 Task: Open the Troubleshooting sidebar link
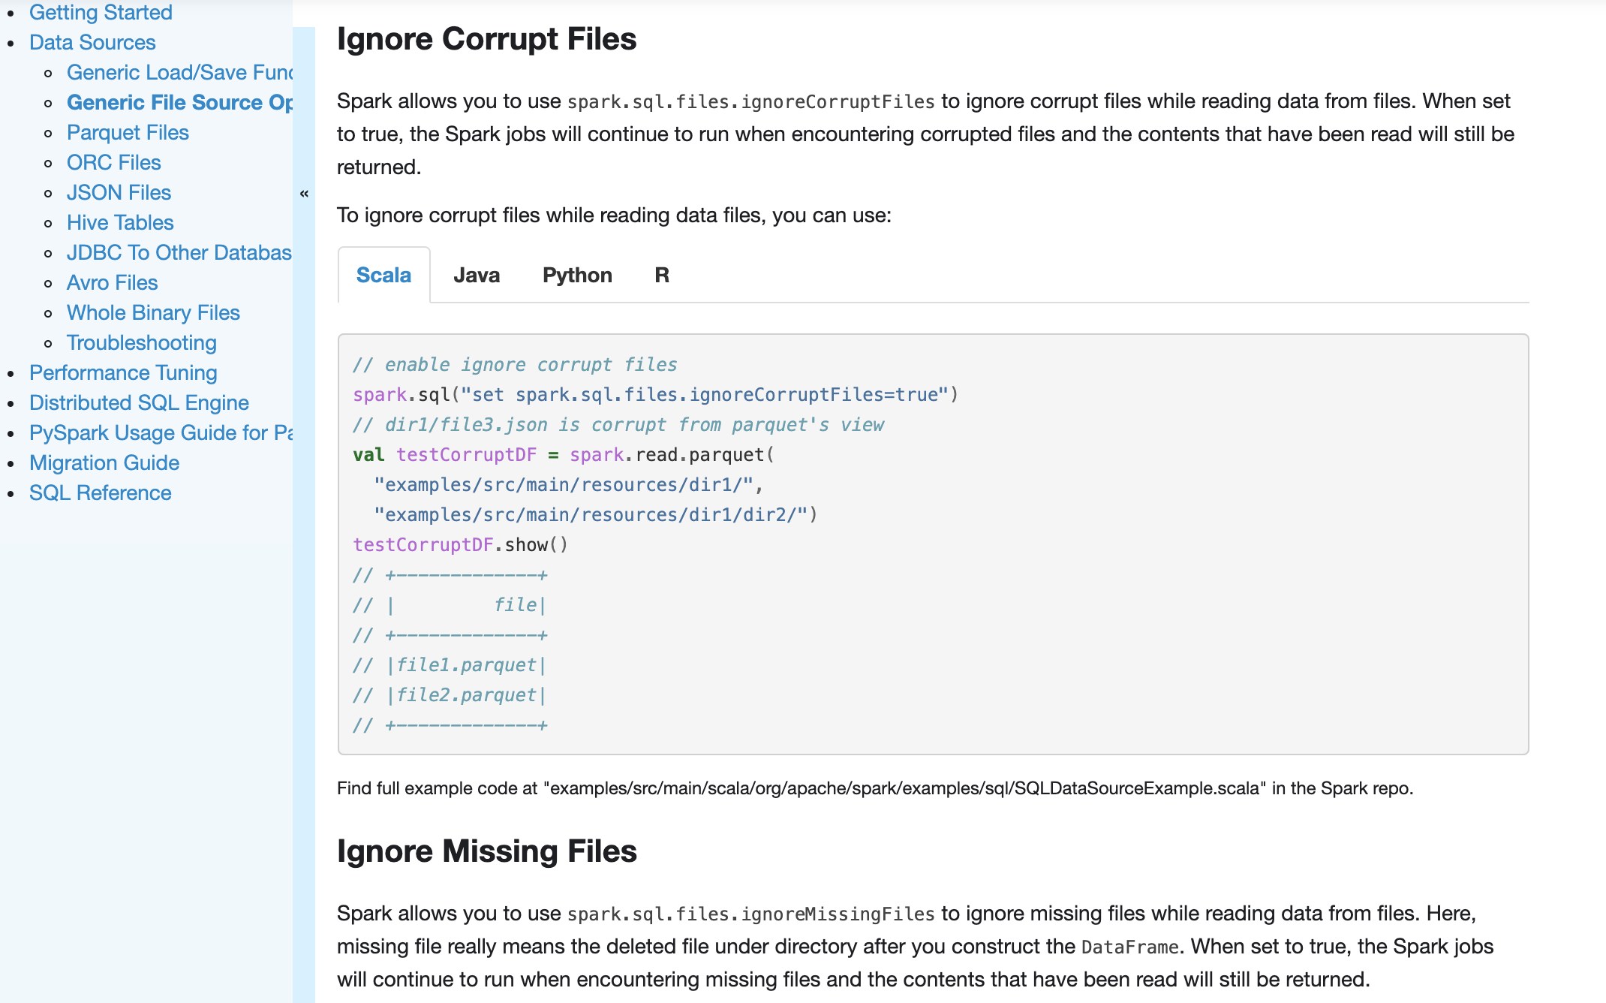point(141,343)
